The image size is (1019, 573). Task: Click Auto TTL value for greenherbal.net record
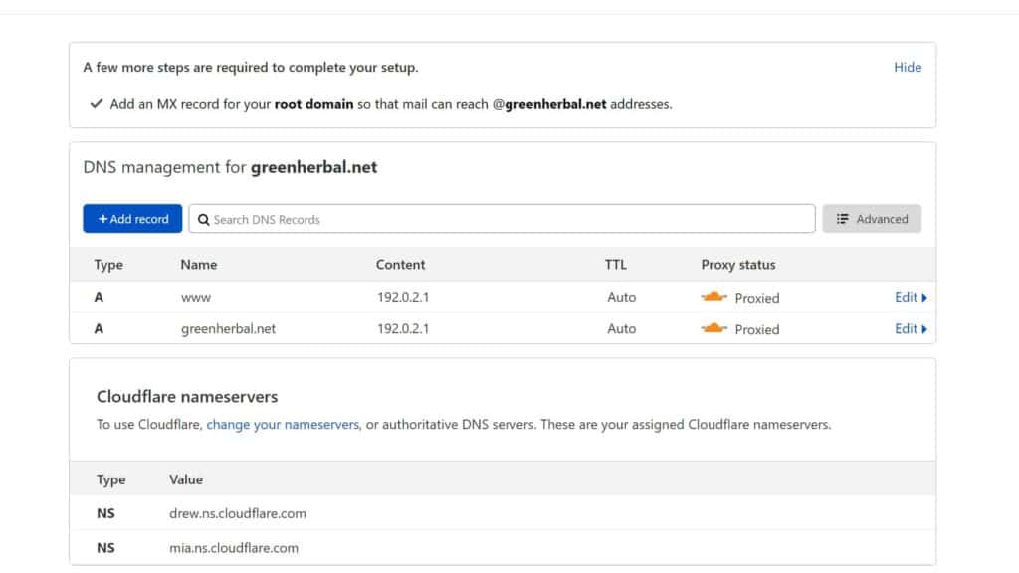(621, 328)
